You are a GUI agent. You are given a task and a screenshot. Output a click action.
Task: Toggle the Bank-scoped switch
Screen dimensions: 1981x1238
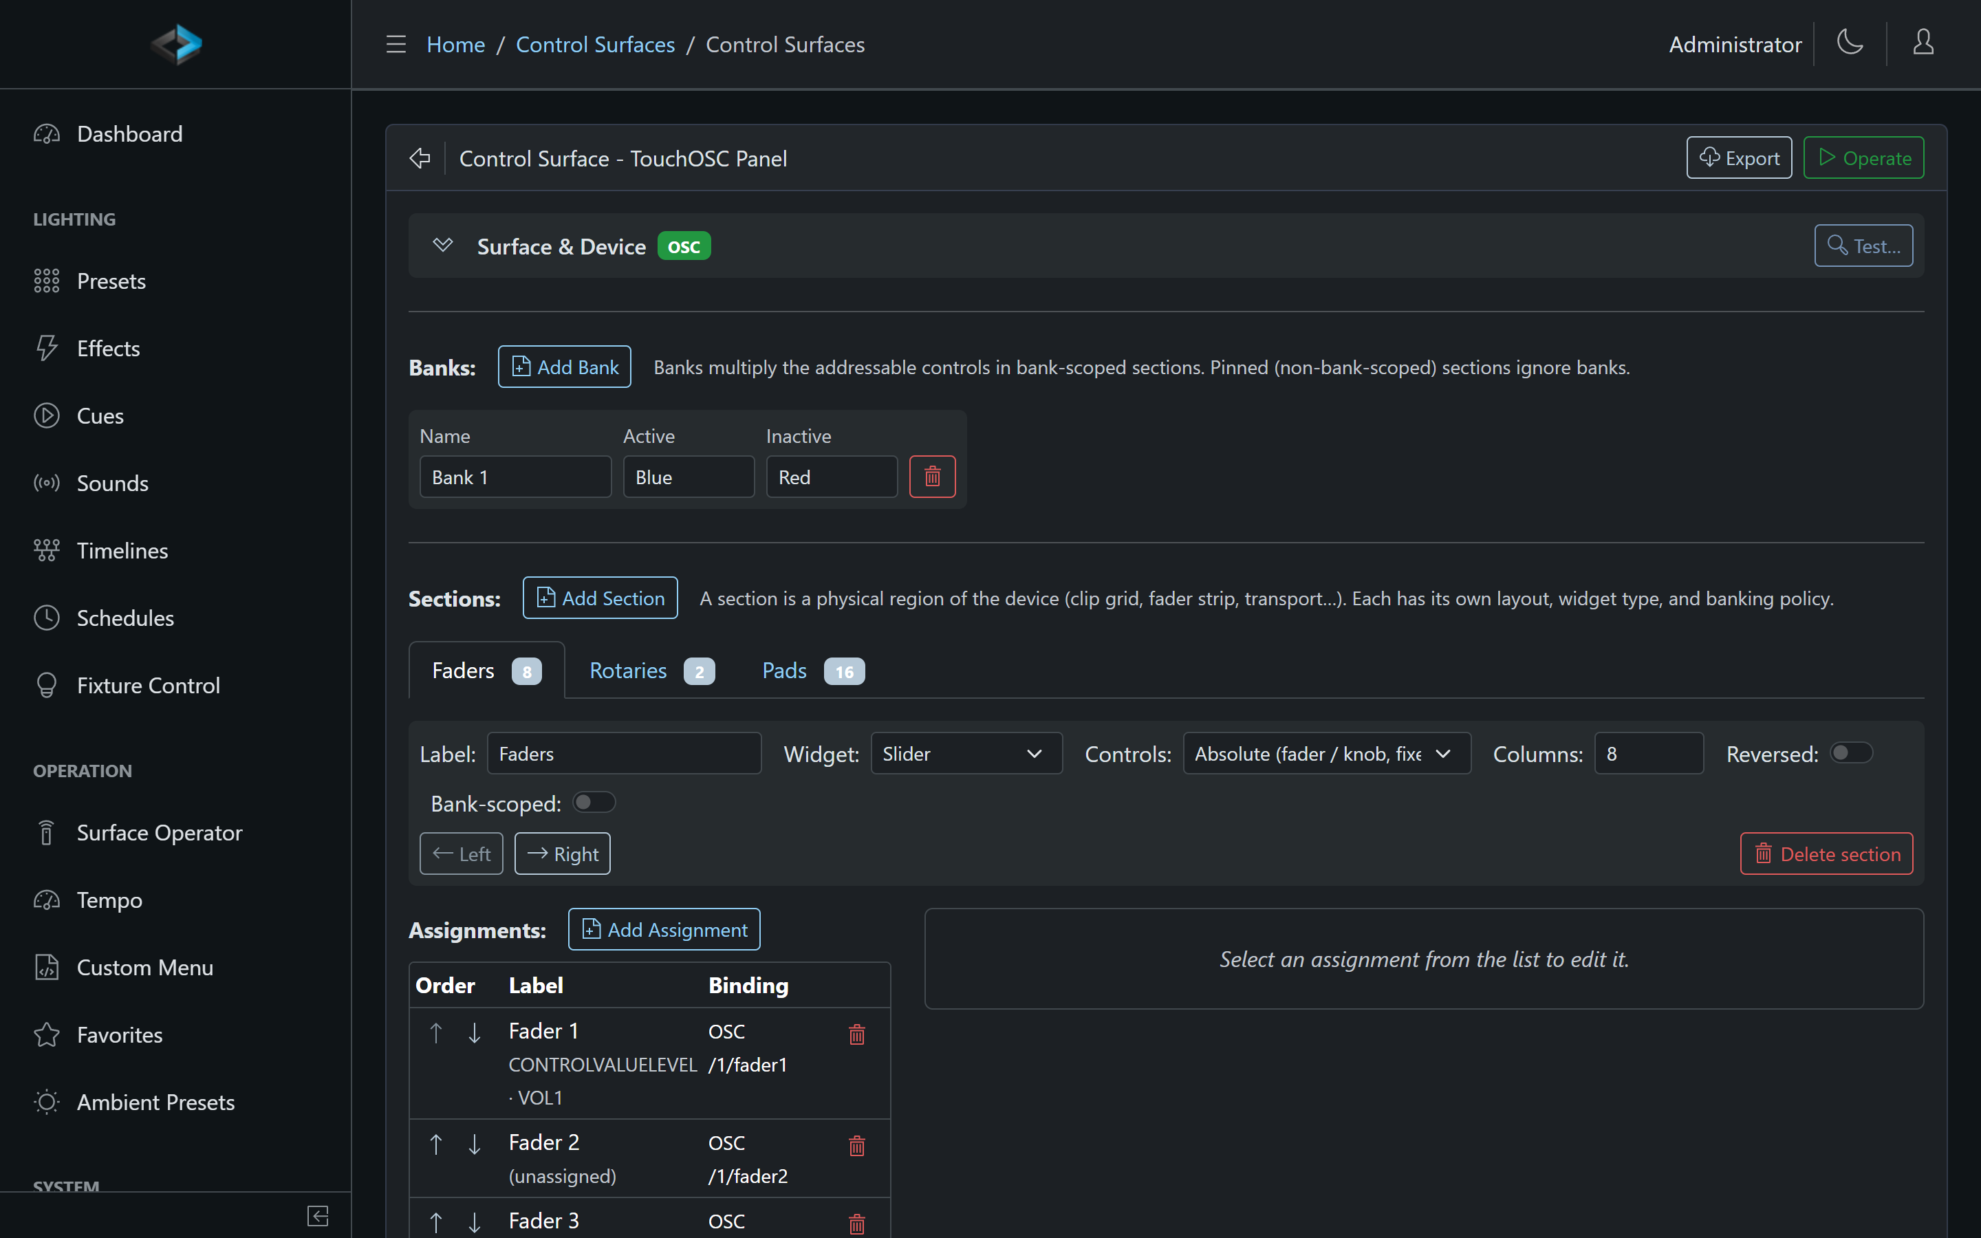[594, 803]
